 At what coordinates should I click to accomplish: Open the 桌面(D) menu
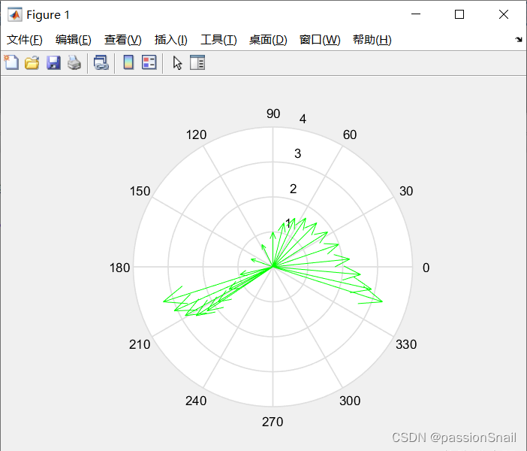[x=268, y=40]
